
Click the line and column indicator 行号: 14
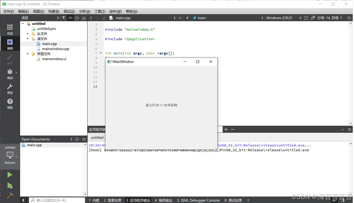point(329,18)
